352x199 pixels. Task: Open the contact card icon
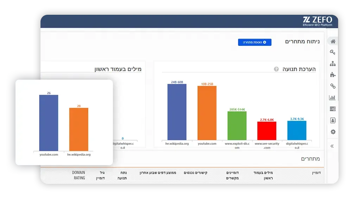tap(333, 120)
